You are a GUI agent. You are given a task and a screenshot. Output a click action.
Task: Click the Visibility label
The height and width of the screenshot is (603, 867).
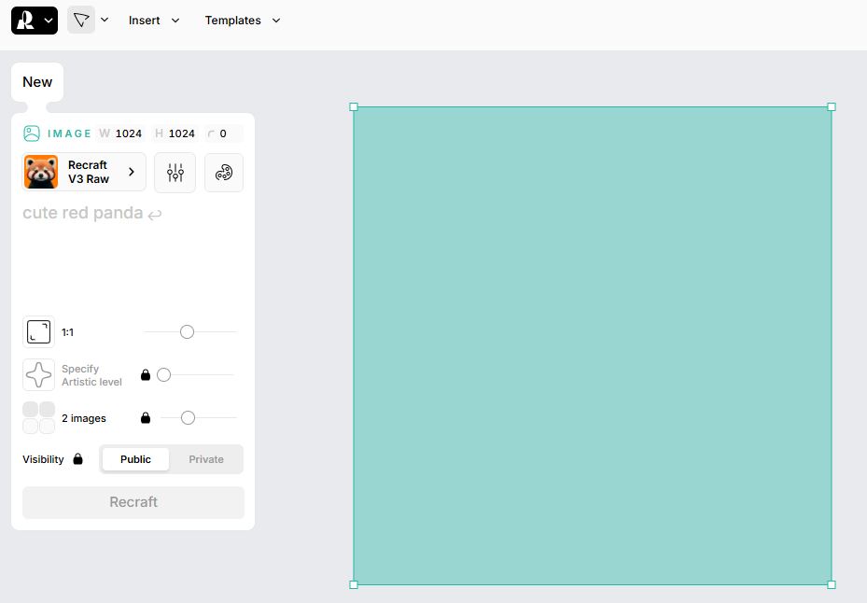tap(43, 460)
